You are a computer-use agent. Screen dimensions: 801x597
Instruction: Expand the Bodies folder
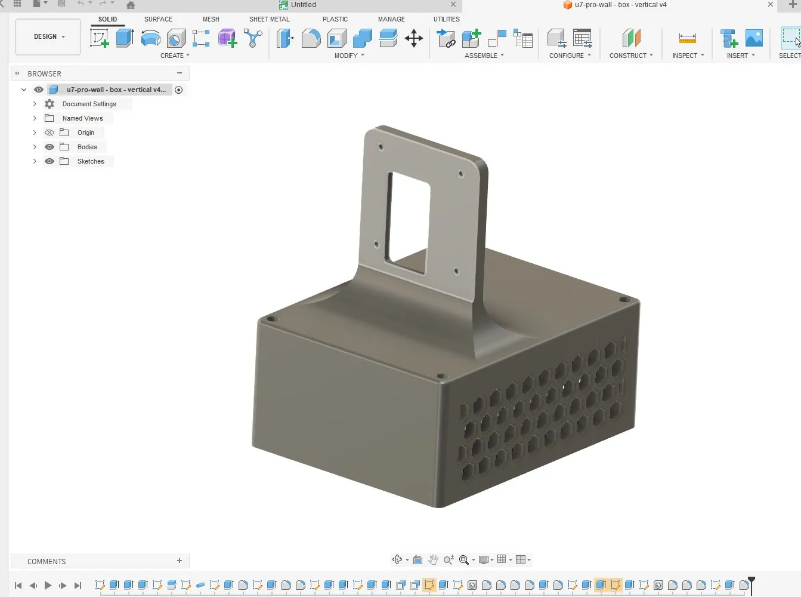click(35, 147)
